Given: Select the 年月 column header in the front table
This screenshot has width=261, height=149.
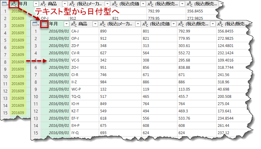Looking at the screenshot, I should 55,24.
